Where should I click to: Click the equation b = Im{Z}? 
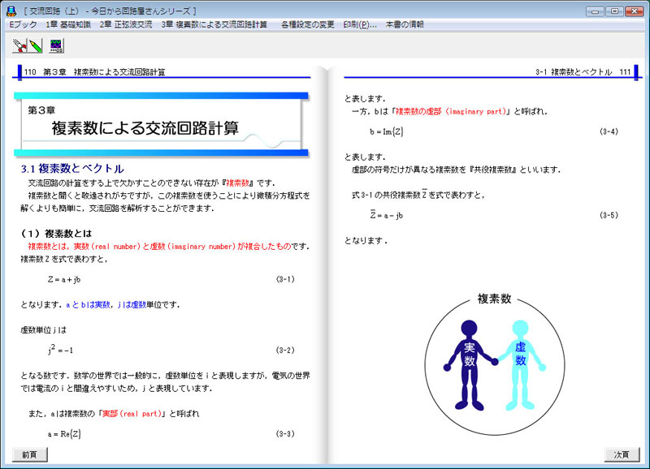click(387, 131)
